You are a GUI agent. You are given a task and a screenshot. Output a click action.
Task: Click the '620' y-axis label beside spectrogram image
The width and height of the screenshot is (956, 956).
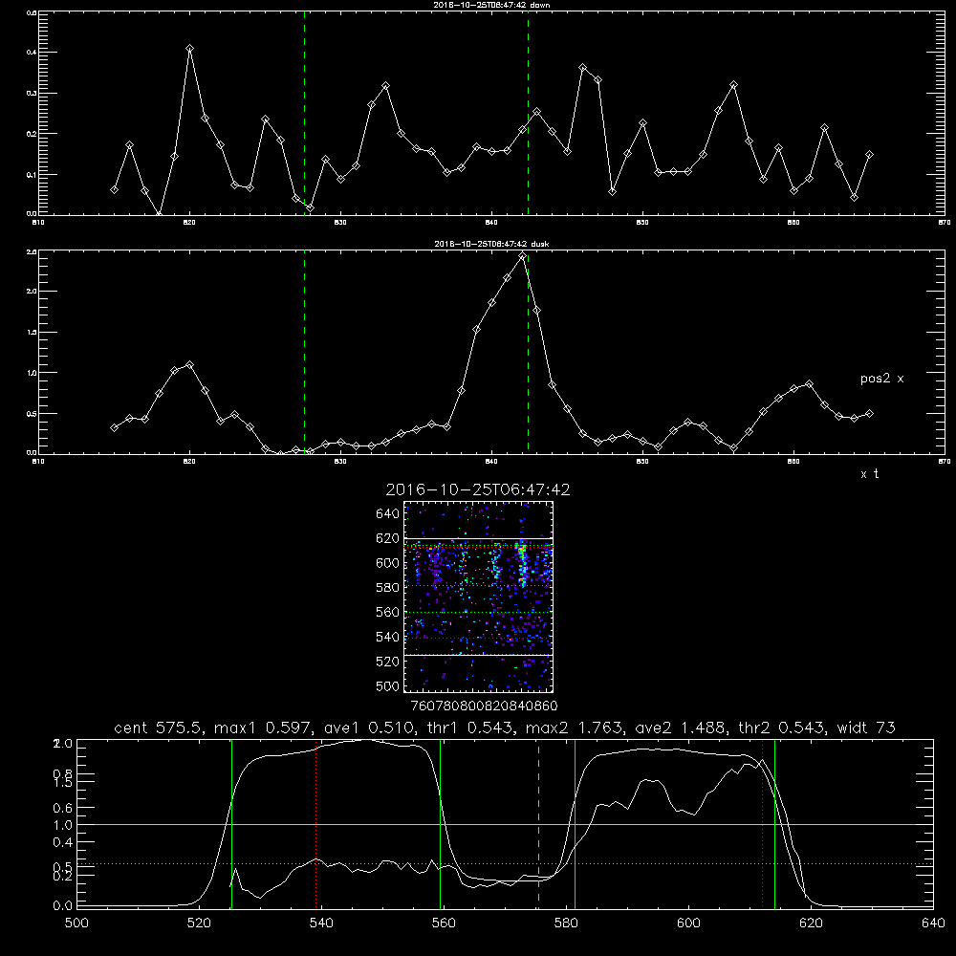[x=388, y=538]
